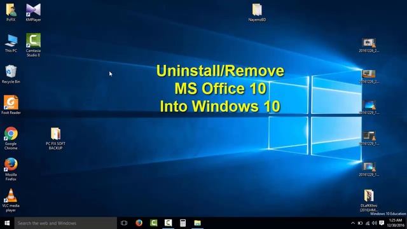This screenshot has height=229, width=407.
Task: Open the network tray icon
Action: pos(368,223)
